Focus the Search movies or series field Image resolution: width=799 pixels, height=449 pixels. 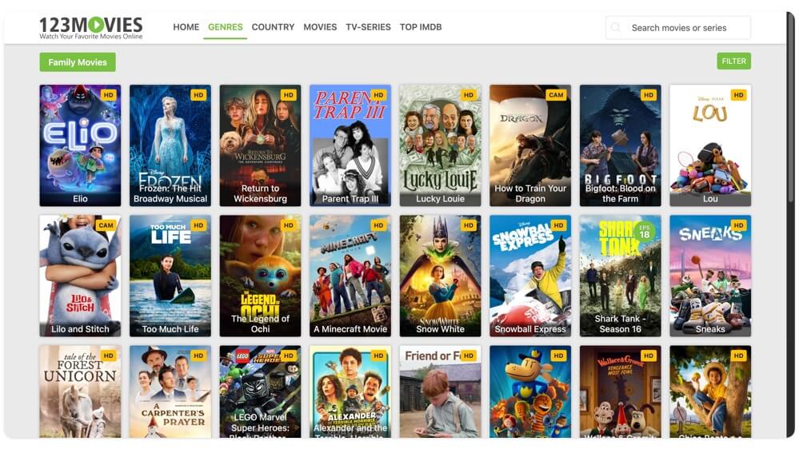tap(678, 27)
